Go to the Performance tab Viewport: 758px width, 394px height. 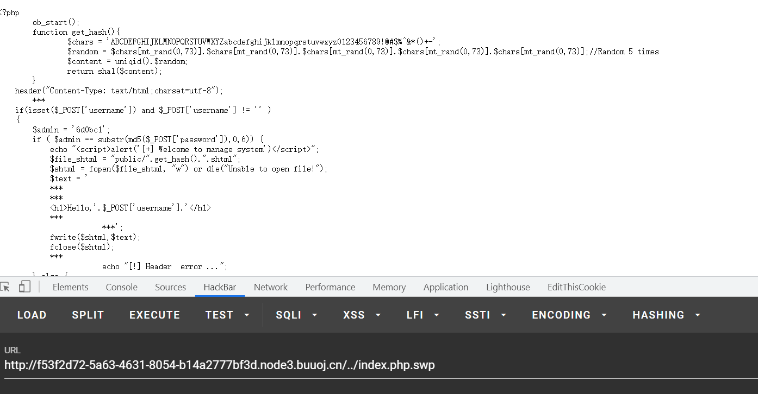click(x=330, y=287)
